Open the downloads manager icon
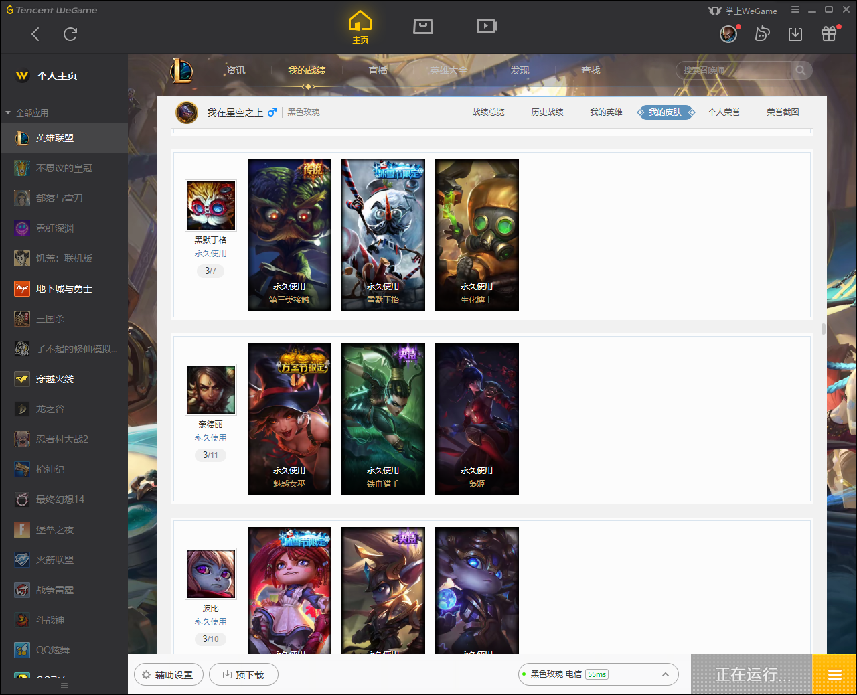 tap(795, 34)
